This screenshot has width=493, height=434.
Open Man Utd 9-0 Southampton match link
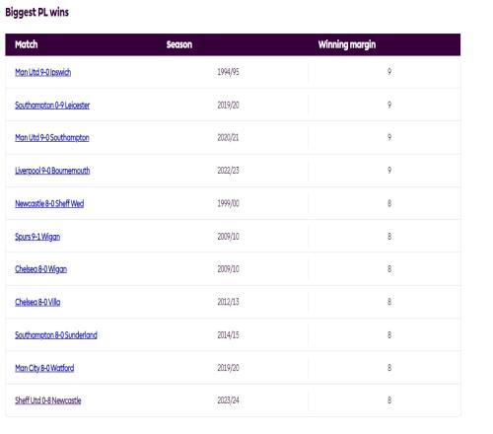point(52,137)
